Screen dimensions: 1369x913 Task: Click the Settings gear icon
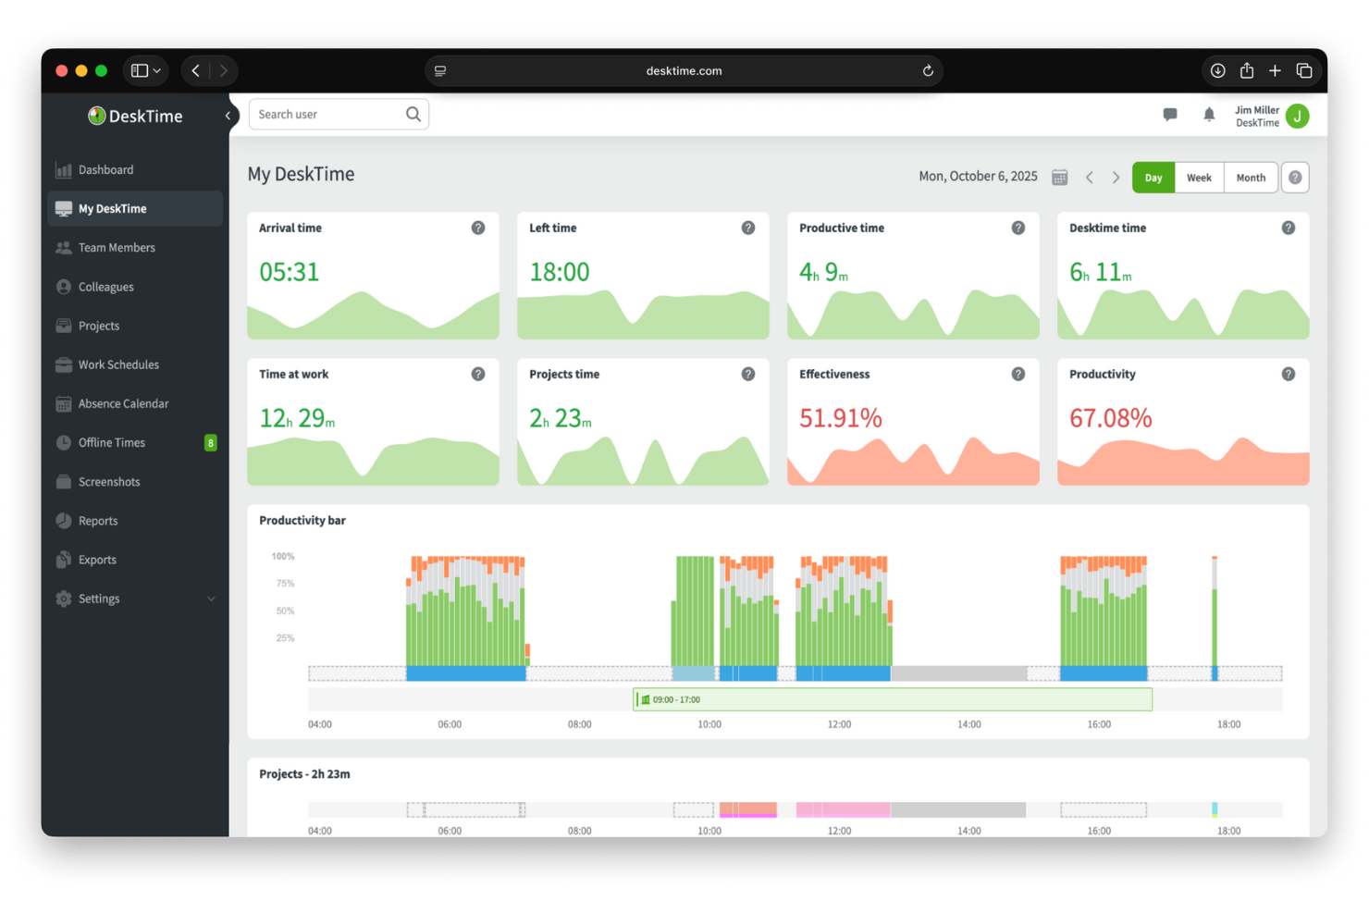coord(63,599)
